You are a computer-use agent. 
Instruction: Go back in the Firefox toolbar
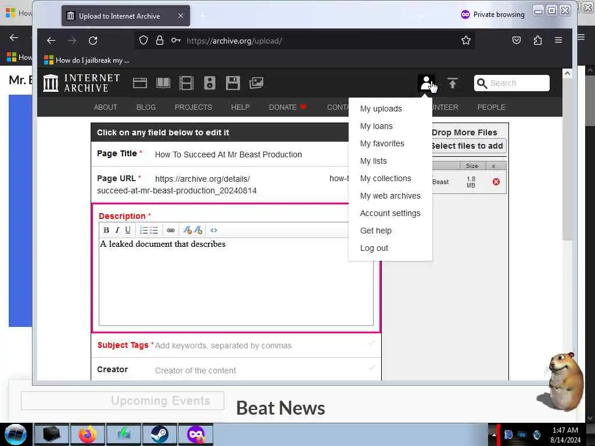point(51,41)
